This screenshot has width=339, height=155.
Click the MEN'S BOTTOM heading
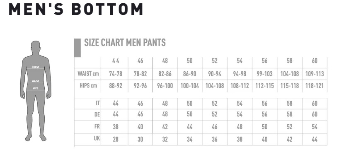(x=76, y=9)
